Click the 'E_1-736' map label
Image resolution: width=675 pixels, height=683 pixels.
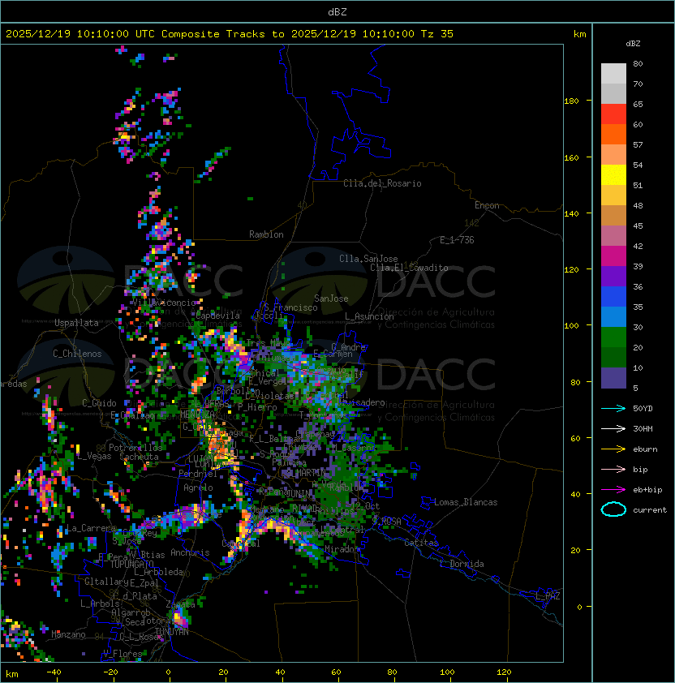point(457,240)
